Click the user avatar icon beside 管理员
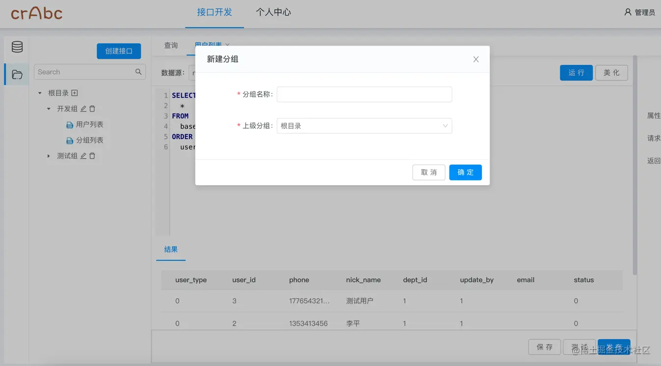This screenshot has width=661, height=366. coord(628,12)
